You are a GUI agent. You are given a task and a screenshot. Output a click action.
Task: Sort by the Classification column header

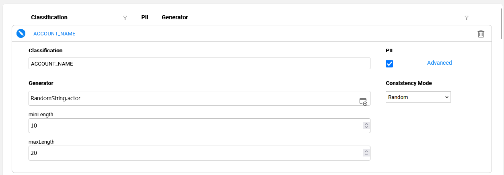[49, 18]
